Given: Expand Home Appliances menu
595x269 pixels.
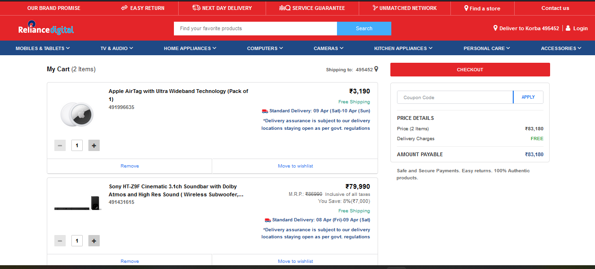Looking at the screenshot, I should tap(190, 48).
